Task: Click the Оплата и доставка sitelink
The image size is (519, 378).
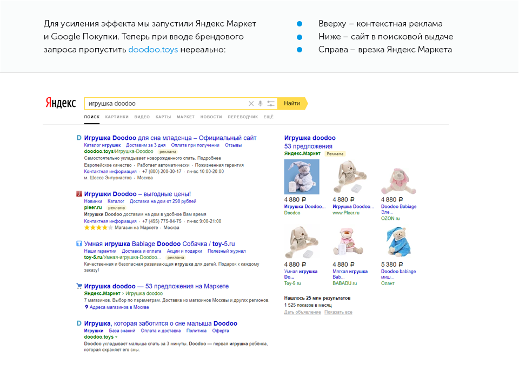Action: [x=161, y=330]
